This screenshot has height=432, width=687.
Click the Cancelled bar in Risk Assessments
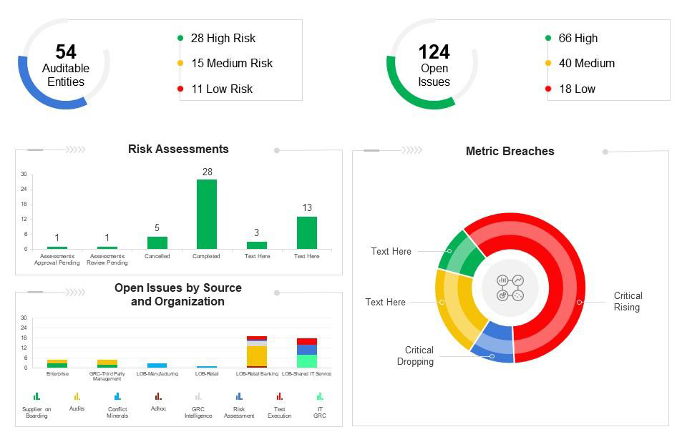click(x=157, y=242)
